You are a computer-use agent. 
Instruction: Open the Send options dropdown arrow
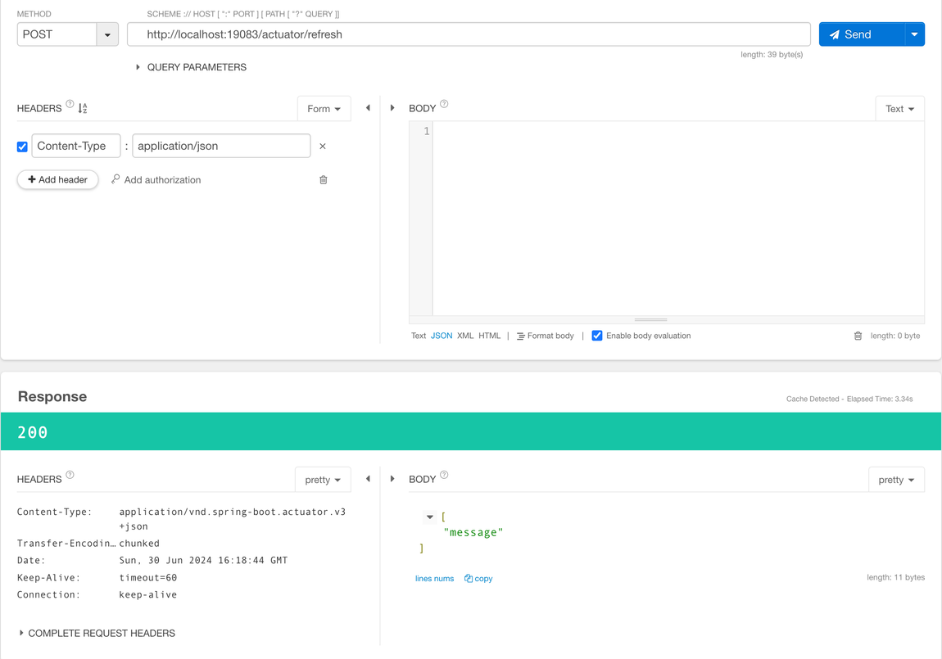[914, 34]
